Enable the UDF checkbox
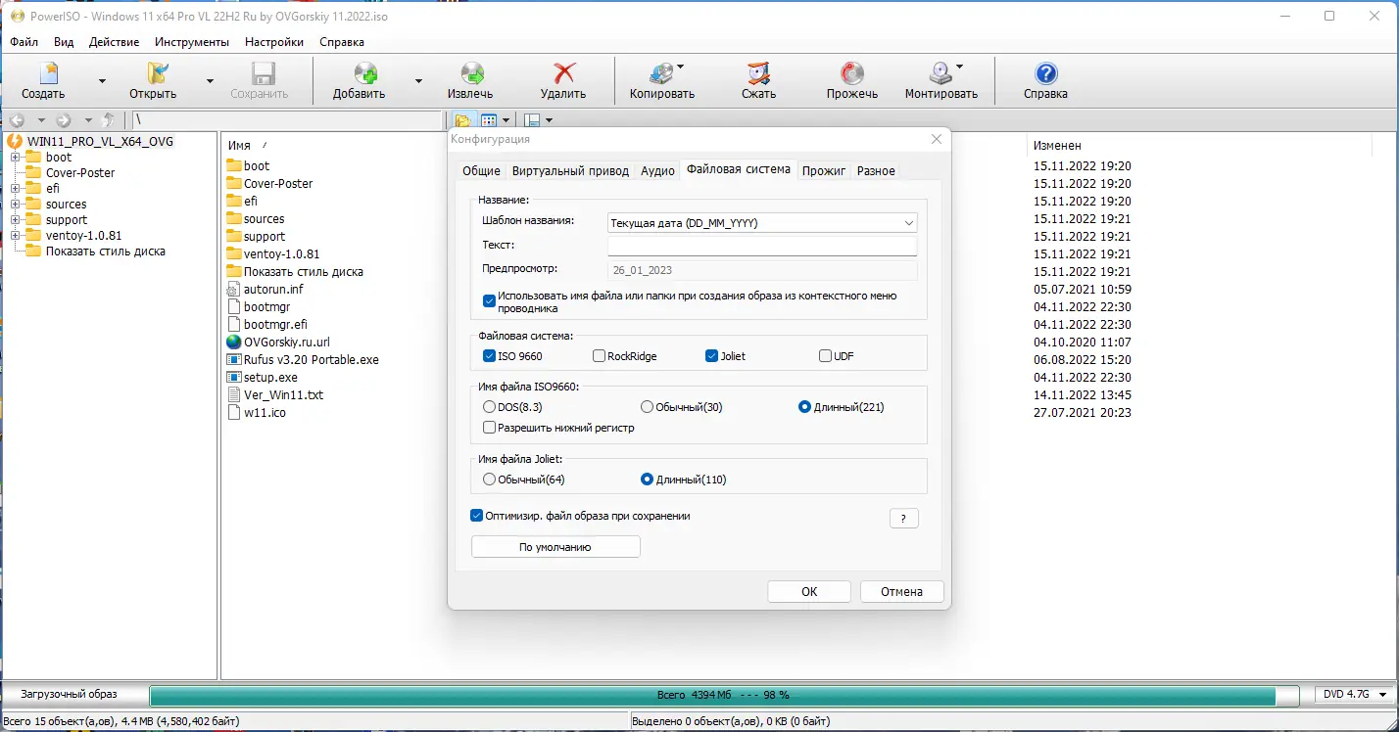Screen dimensions: 1399x732 pyautogui.click(x=825, y=356)
